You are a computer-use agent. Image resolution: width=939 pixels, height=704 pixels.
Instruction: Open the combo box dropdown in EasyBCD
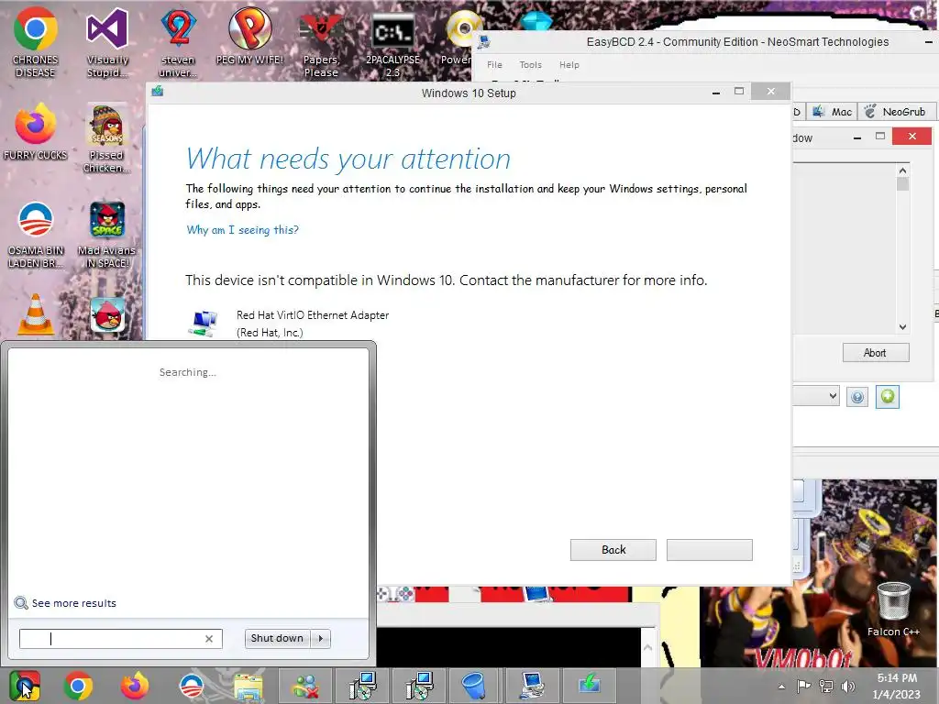click(832, 396)
